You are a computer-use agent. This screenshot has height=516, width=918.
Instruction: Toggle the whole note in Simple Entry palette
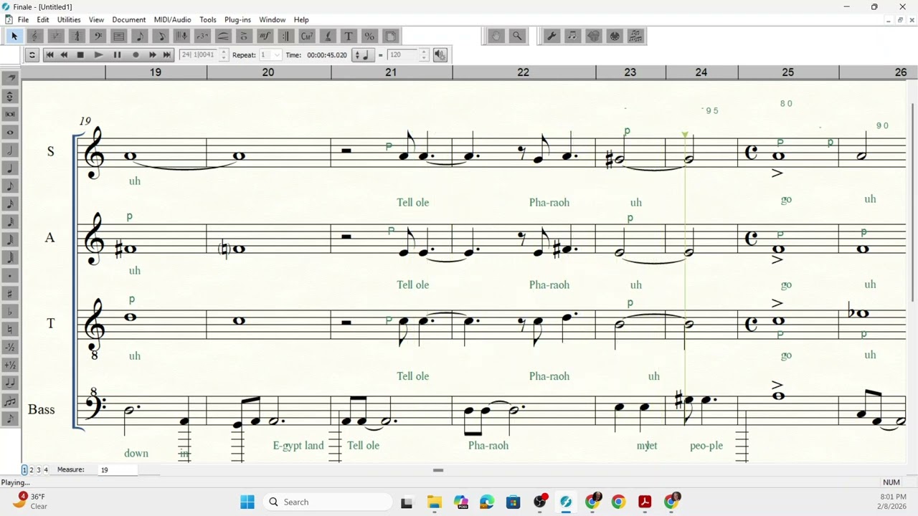click(10, 132)
